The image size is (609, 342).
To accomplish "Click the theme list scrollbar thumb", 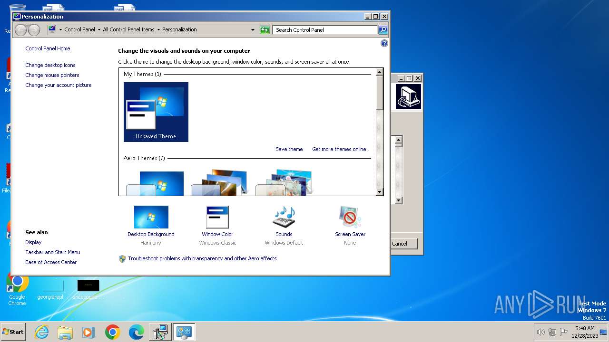I will (379, 93).
